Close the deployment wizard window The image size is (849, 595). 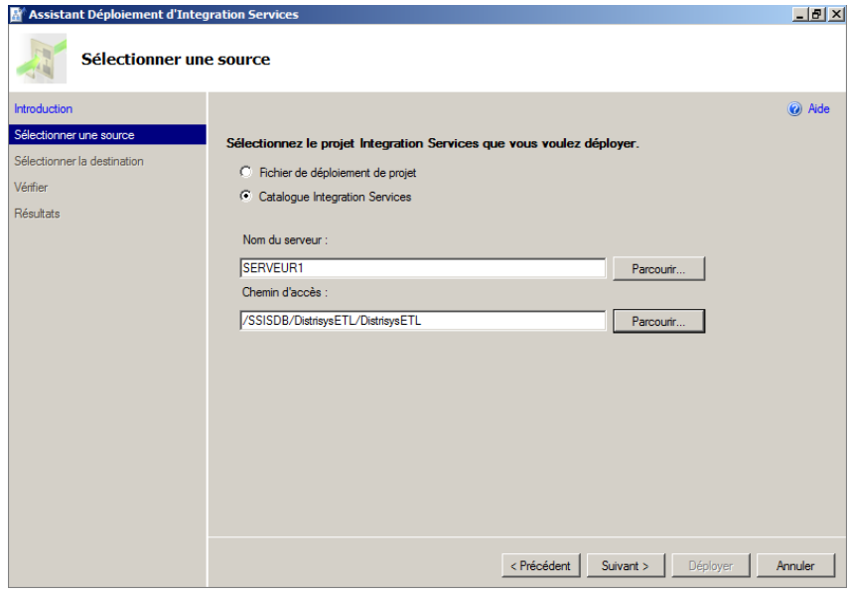coord(836,14)
